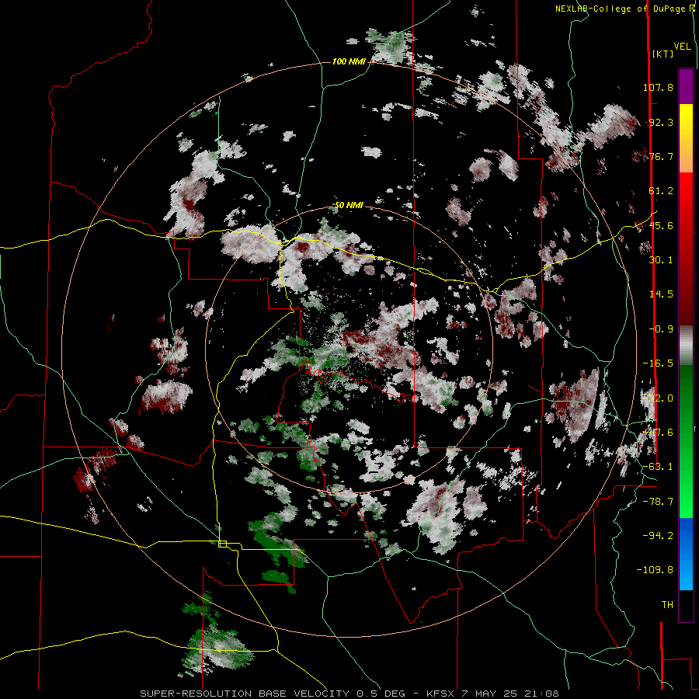Click the -63.1 velocity scale value
The height and width of the screenshot is (699, 699).
coord(658,467)
